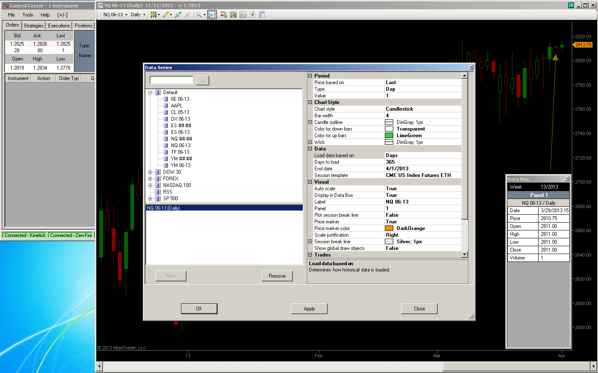Open chart trader icon in toolbar
Viewport: 598px width, 373px height.
(223, 15)
